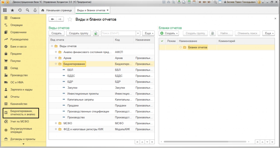The width and height of the screenshot is (280, 148).
Task: Click Создать группу in Виды отчетов
Action: 78,33
